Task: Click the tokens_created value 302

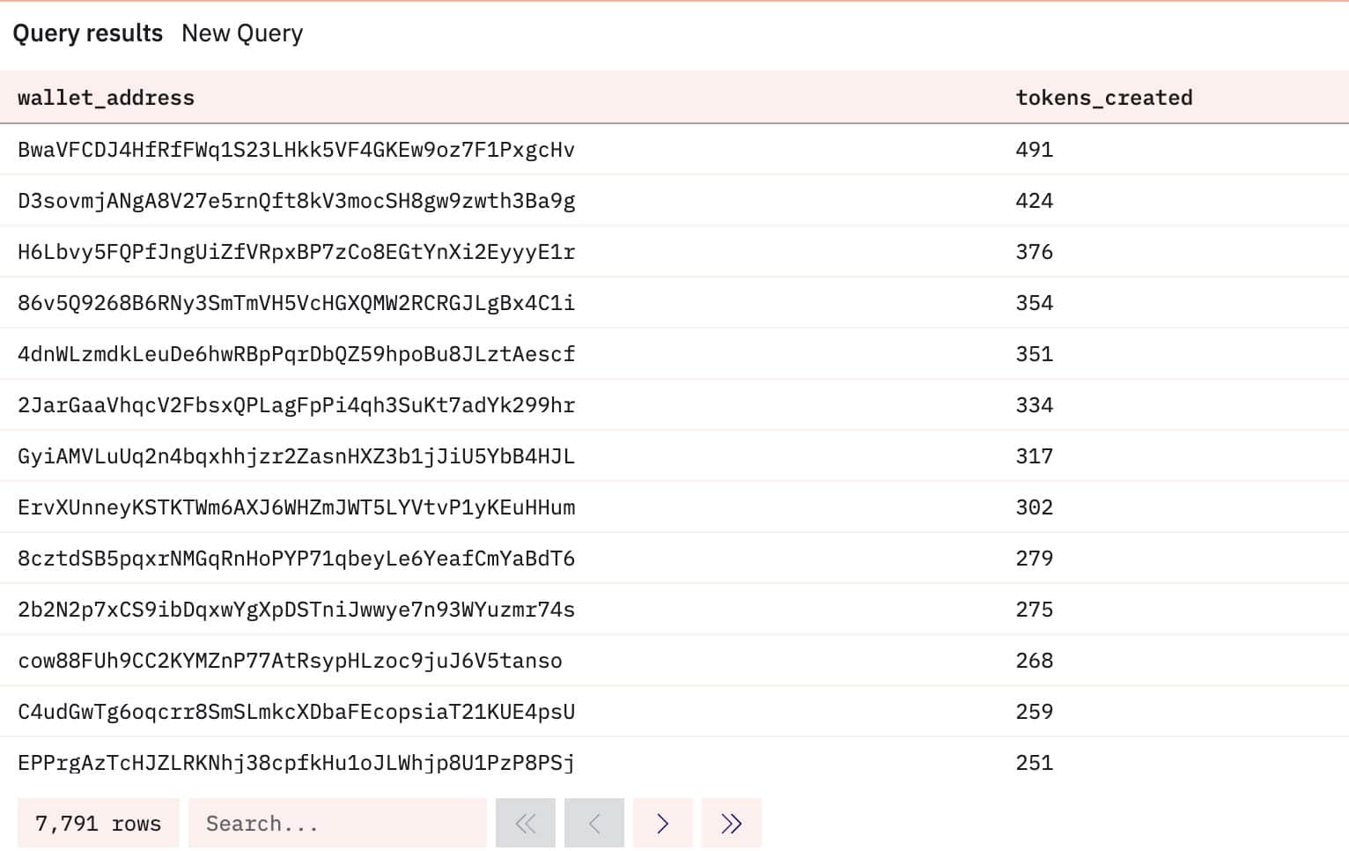Action: point(1034,507)
